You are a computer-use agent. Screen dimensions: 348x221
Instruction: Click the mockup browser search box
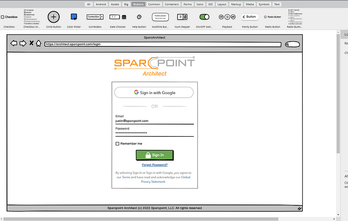[292, 44]
